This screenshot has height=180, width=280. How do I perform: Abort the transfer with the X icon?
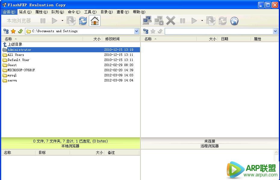pyautogui.click(x=171, y=20)
